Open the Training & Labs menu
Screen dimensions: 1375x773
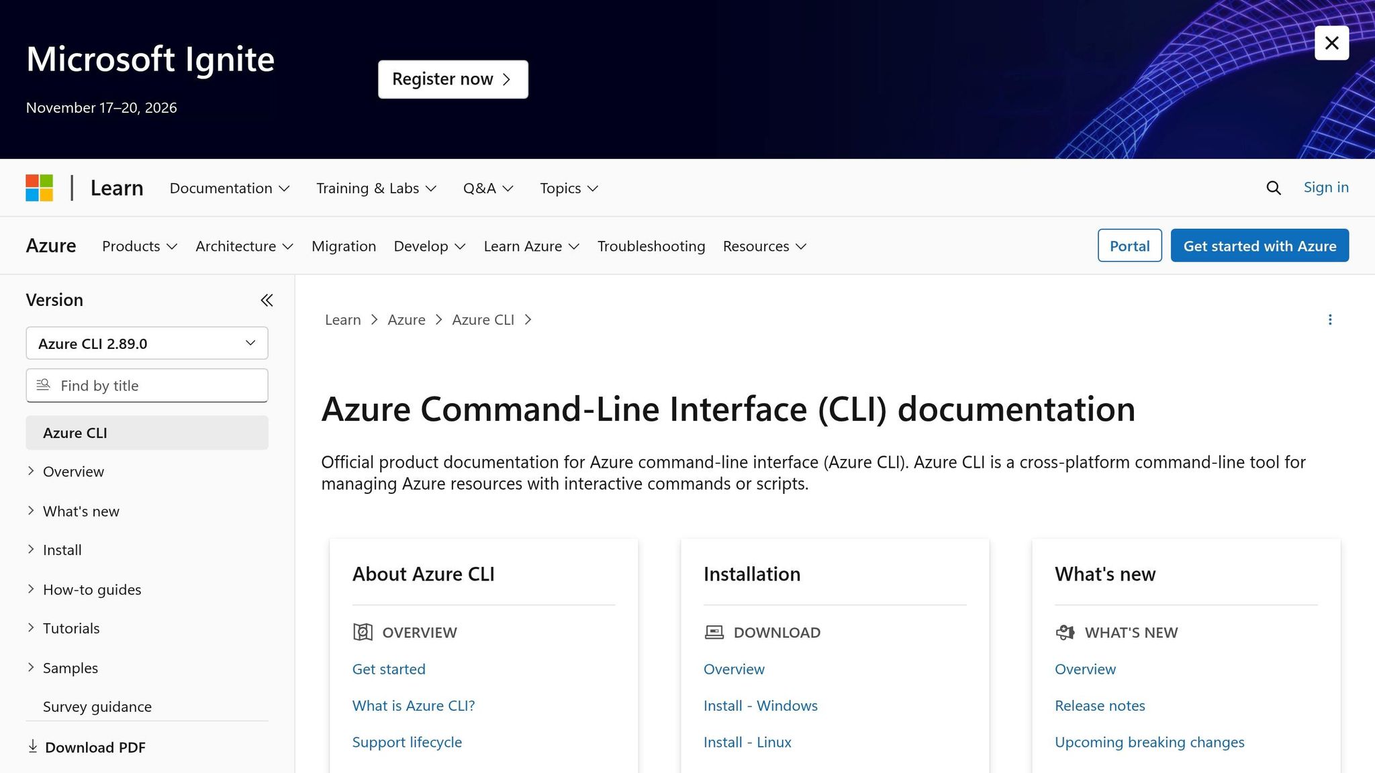pos(376,189)
